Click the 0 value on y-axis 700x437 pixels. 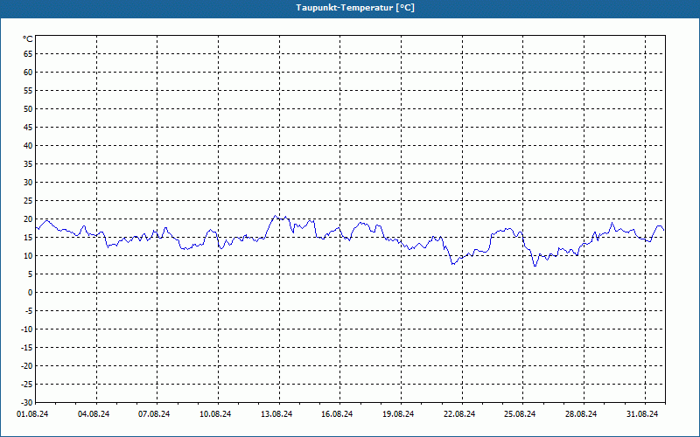coord(31,293)
